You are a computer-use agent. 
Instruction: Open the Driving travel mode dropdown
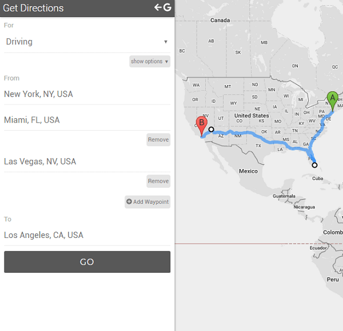pos(87,42)
